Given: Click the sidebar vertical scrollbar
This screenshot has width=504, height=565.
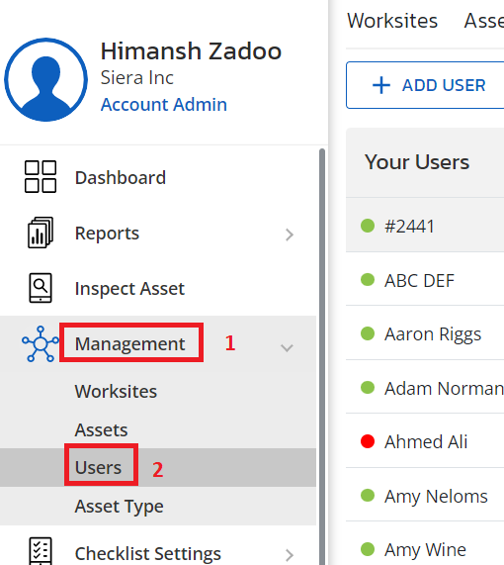Looking at the screenshot, I should coord(322,357).
